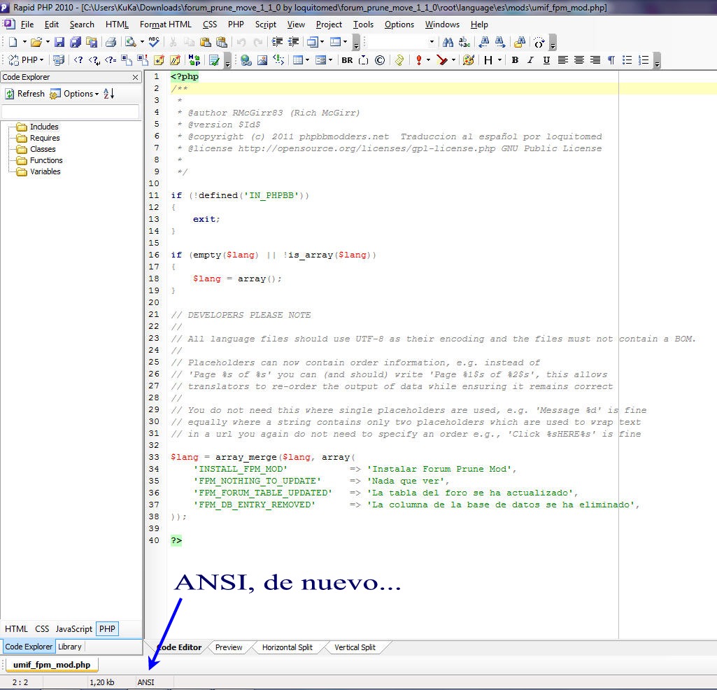Center-align the text
717x690 pixels.
(579, 60)
